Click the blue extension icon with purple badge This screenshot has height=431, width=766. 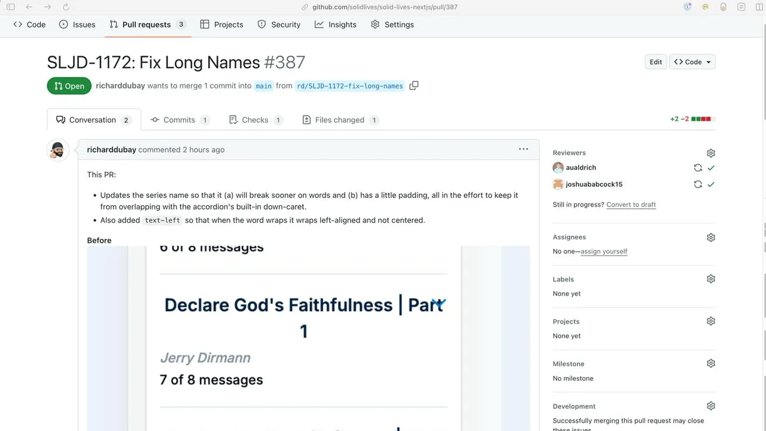[x=688, y=7]
